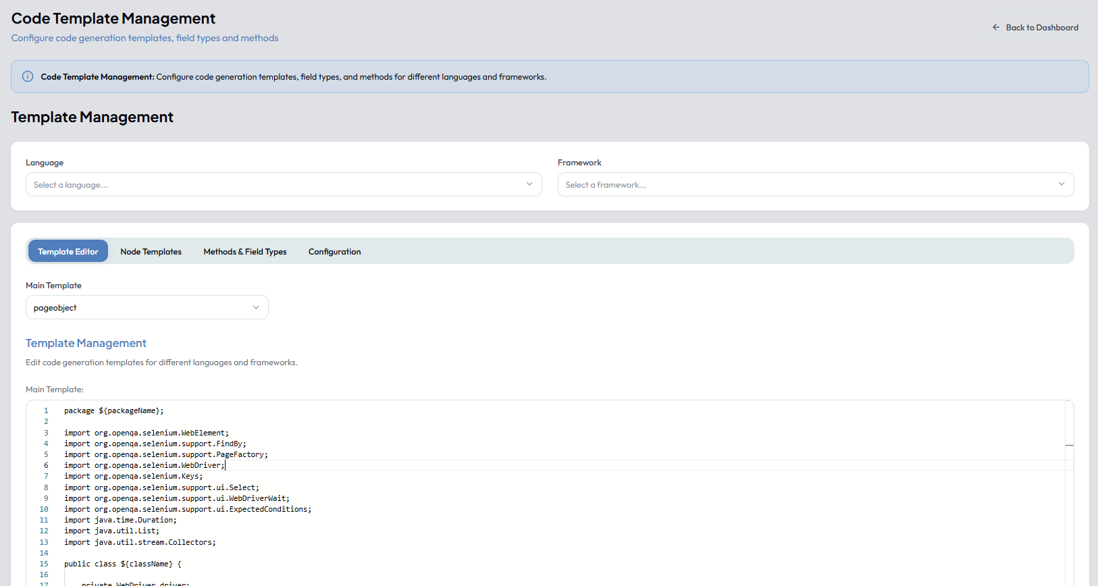Image resolution: width=1098 pixels, height=586 pixels.
Task: Open the Configuration tab
Action: tap(335, 251)
